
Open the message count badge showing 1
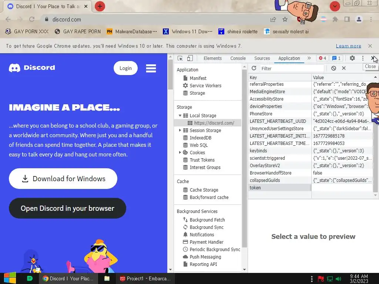tap(336, 58)
